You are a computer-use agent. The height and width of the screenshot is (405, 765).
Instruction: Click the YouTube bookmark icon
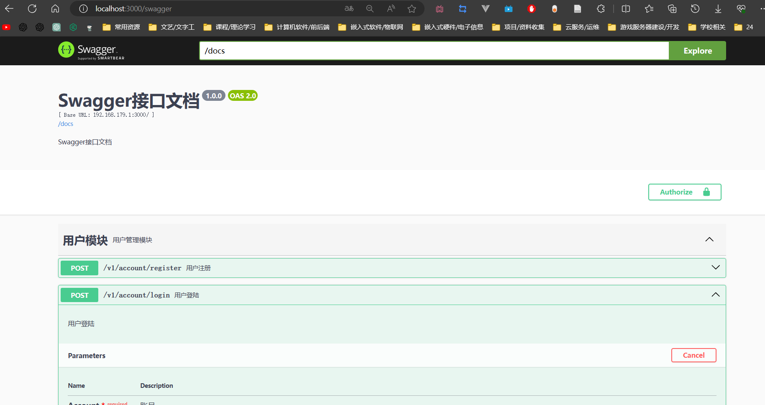pyautogui.click(x=6, y=27)
